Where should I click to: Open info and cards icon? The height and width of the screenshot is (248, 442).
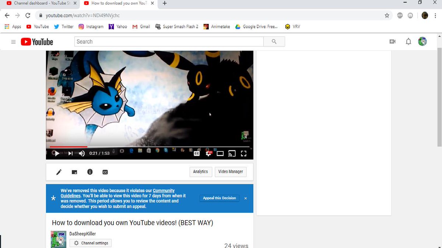[x=90, y=172]
